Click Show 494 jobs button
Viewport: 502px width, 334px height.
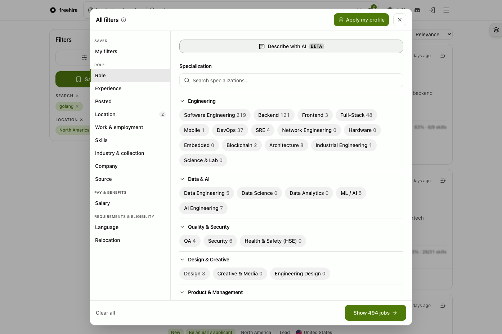pos(376,313)
